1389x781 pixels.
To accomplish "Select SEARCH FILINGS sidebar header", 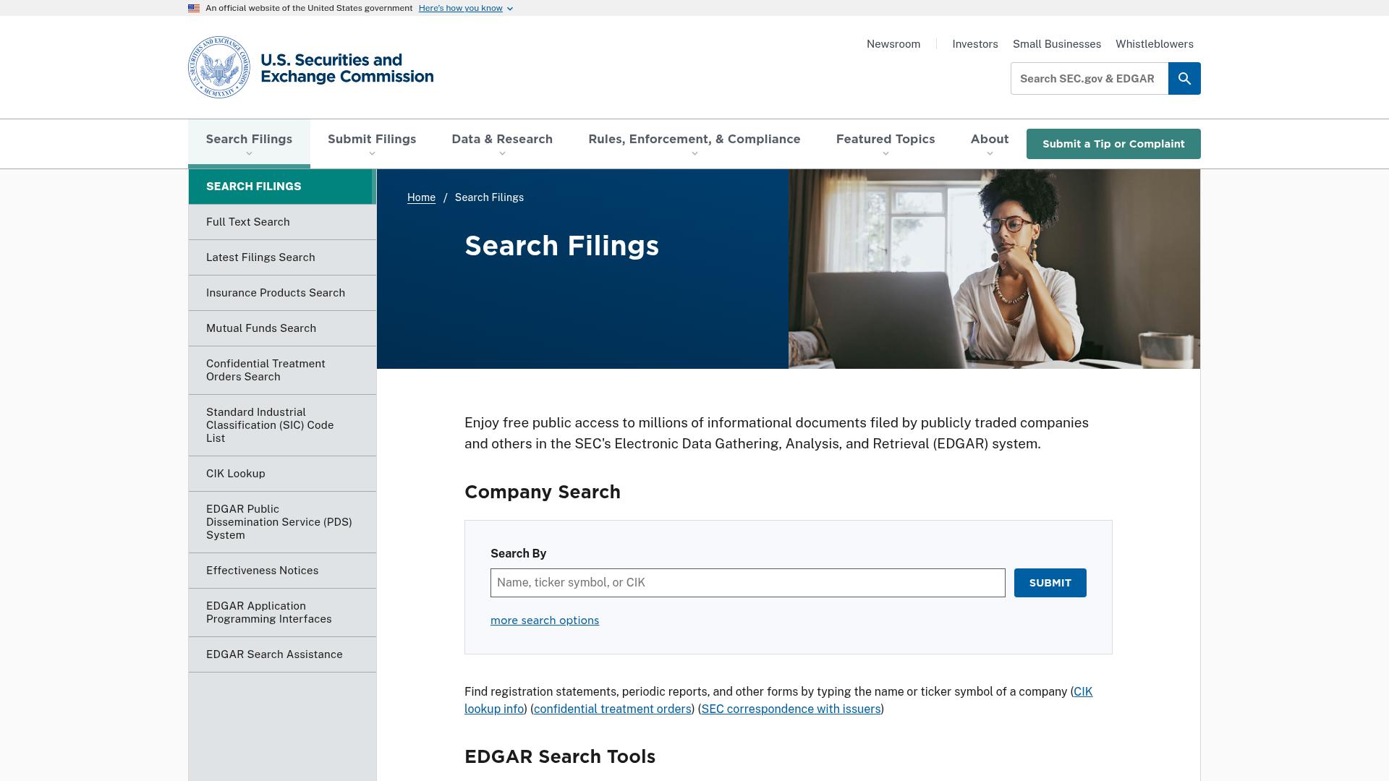I will coord(282,187).
